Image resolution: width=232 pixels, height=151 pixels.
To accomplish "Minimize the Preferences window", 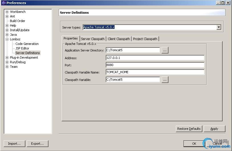I will tap(218, 3).
